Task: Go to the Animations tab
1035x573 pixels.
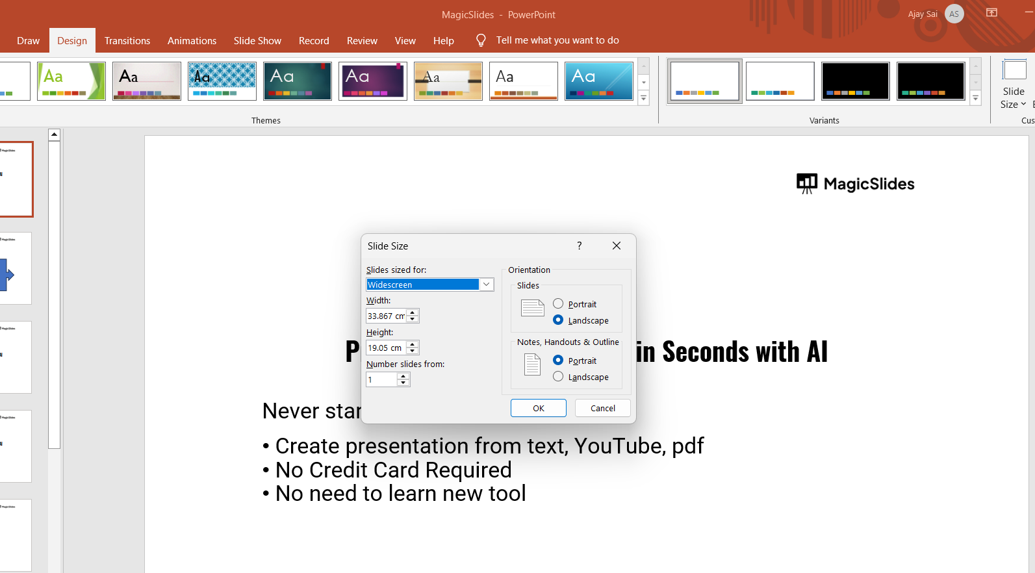Action: (192, 40)
